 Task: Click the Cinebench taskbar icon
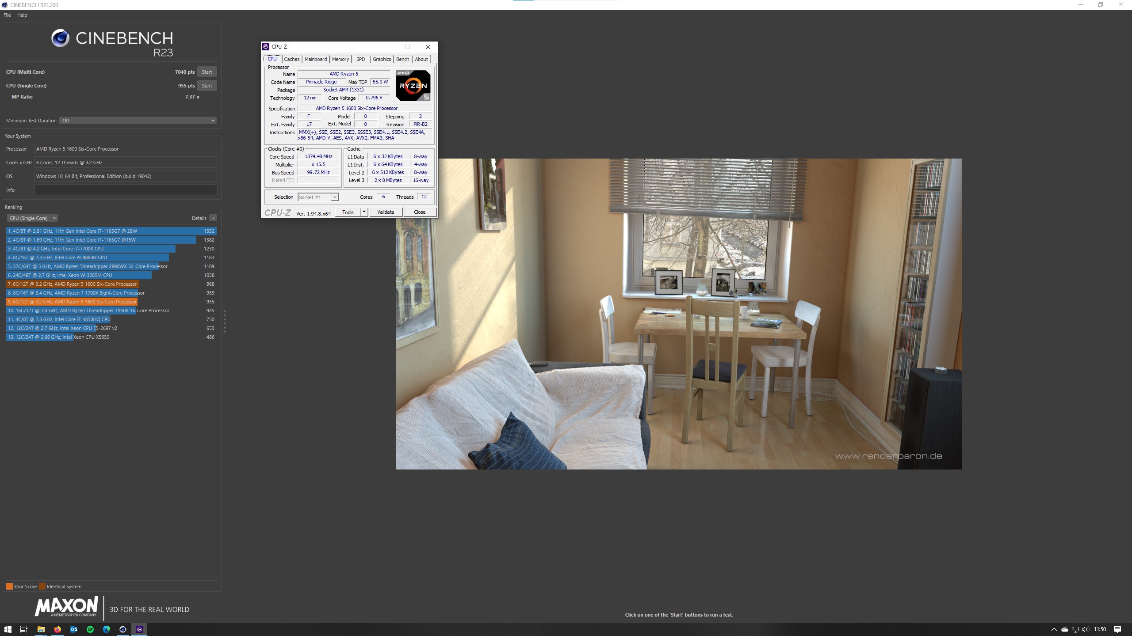(x=123, y=629)
